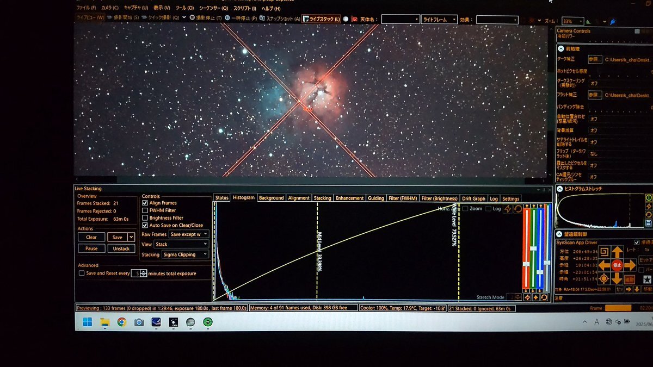The image size is (653, 367).
Task: Click the lightning icon below the color sliders
Action: click(527, 297)
